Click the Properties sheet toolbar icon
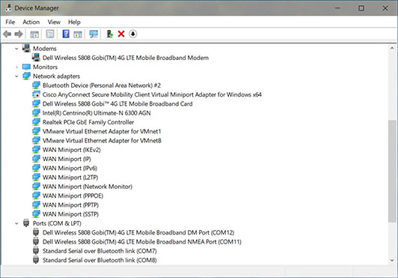This screenshot has width=398, height=278. click(x=50, y=34)
